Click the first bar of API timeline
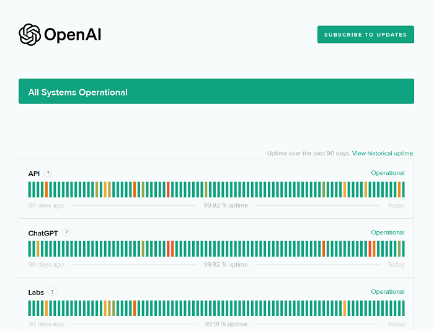 [30, 190]
